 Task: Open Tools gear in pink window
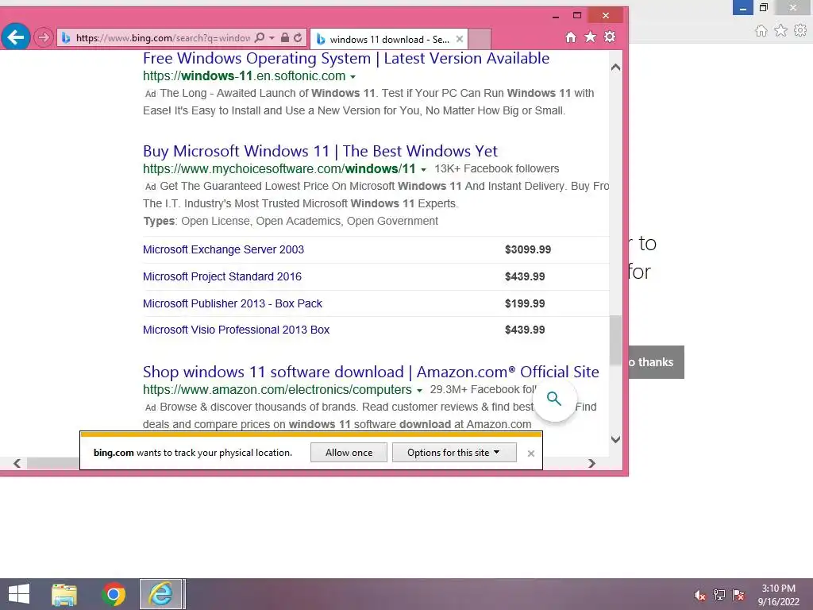tap(610, 37)
